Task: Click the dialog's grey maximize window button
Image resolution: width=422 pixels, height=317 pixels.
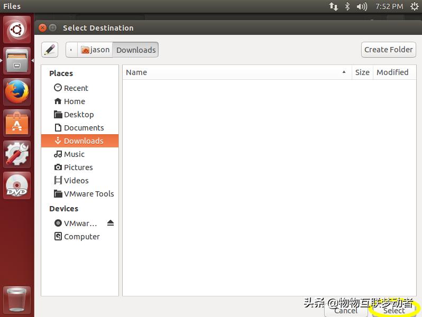Action: [x=53, y=27]
